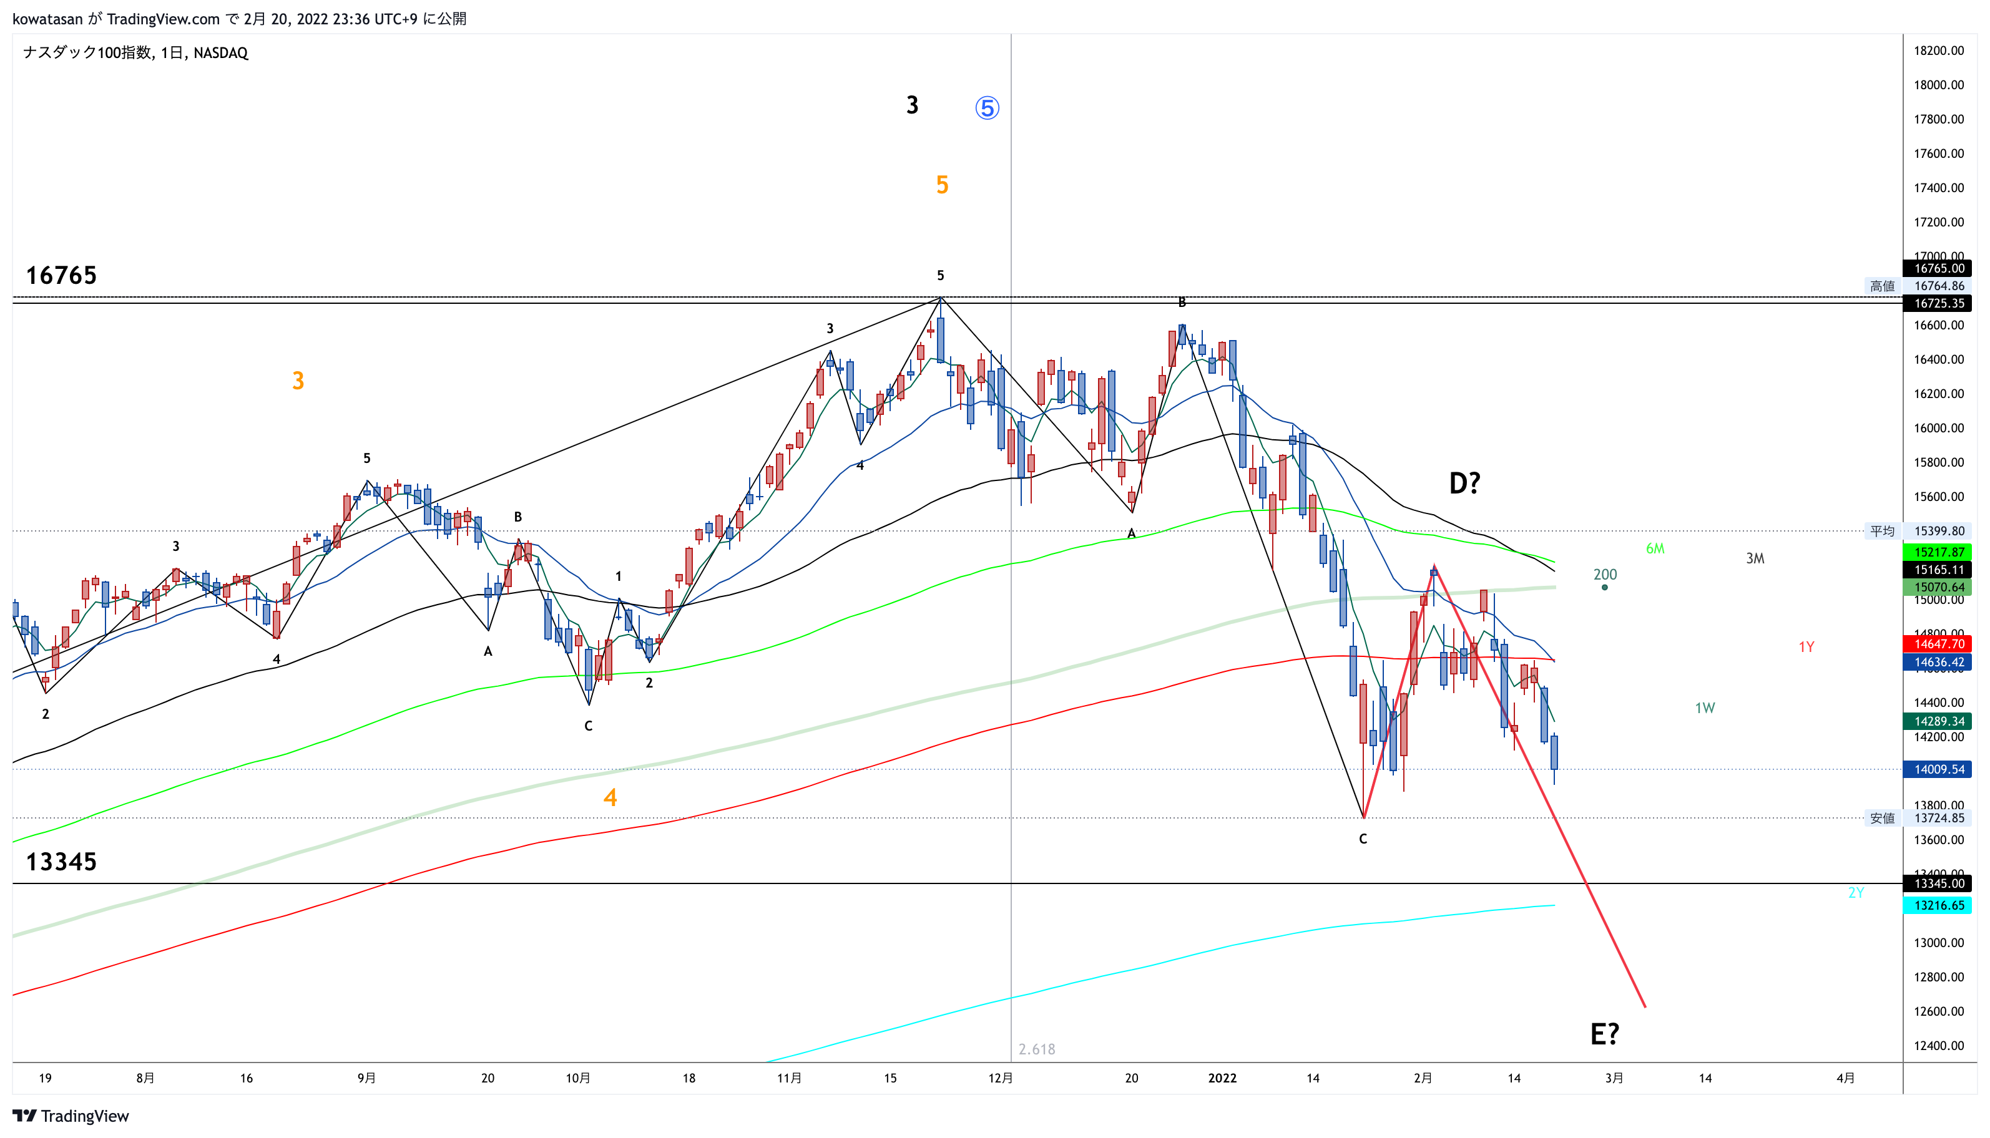The image size is (1990, 1138).
Task: Select the 16765.00 black price tag
Action: (1938, 268)
